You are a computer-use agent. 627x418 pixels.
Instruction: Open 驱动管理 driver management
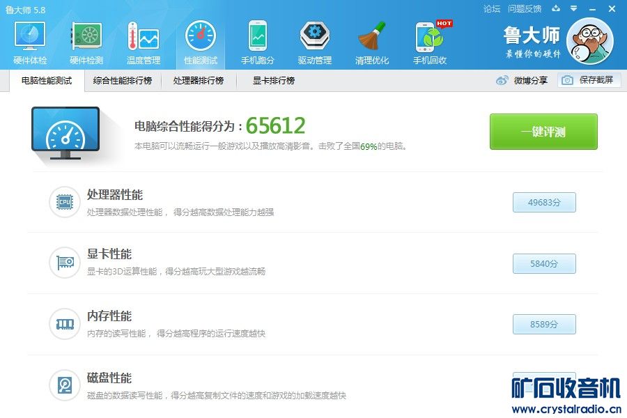[315, 43]
